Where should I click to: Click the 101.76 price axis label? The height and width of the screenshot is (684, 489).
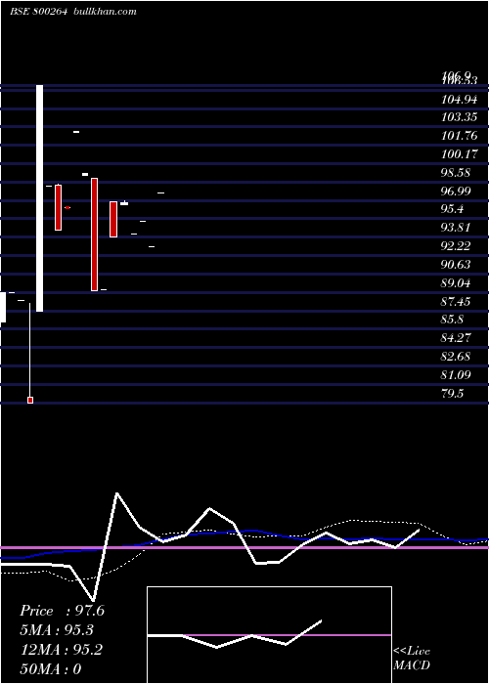click(459, 136)
